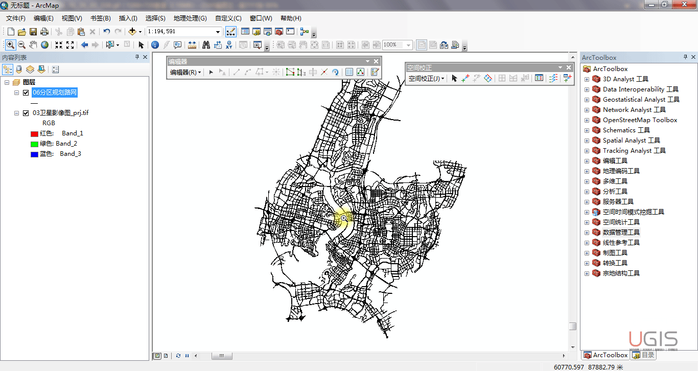698x371 pixels.
Task: Open the 地理处理(G) menu
Action: pyautogui.click(x=190, y=18)
